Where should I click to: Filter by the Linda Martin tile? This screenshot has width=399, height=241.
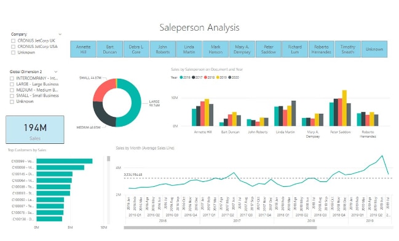(189, 49)
